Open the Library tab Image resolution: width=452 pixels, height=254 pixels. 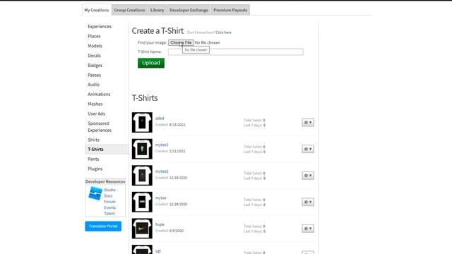157,10
